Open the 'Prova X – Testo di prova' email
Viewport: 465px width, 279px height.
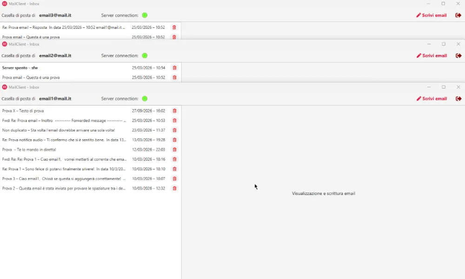[x=91, y=111]
